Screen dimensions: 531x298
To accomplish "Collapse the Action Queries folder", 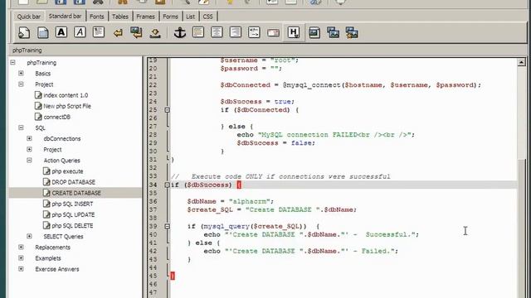I will pyautogui.click(x=30, y=160).
